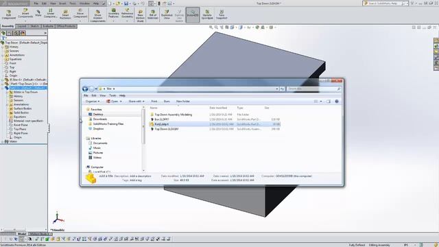
Task: Open Desktop in the Favorites list
Action: pyautogui.click(x=98, y=115)
